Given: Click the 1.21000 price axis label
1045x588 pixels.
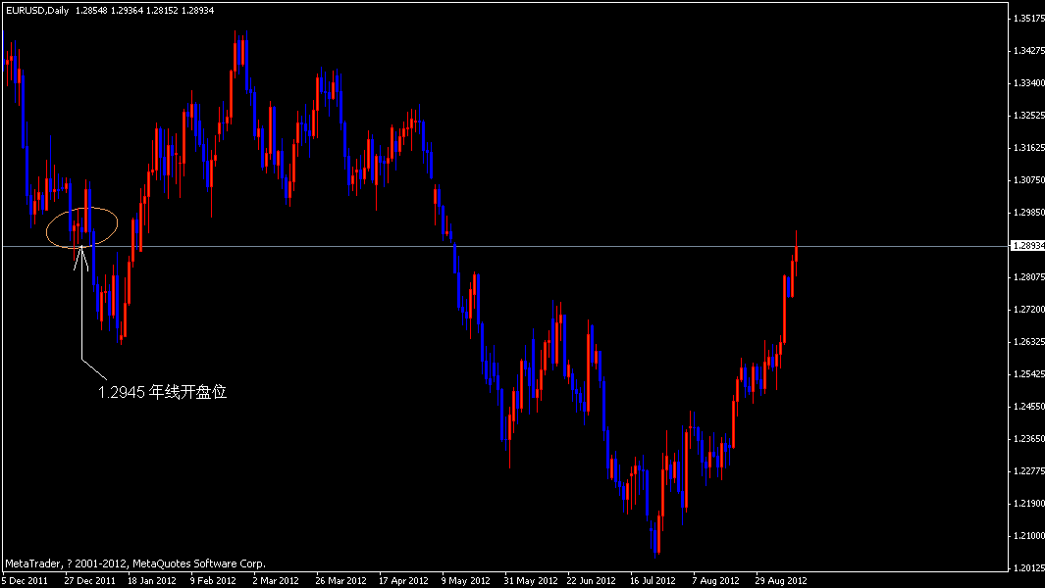Looking at the screenshot, I should (x=1028, y=535).
